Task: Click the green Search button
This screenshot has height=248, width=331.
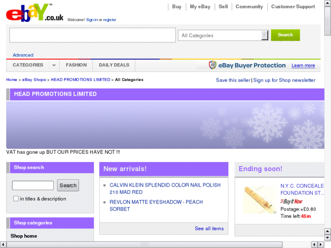Action: click(x=285, y=35)
